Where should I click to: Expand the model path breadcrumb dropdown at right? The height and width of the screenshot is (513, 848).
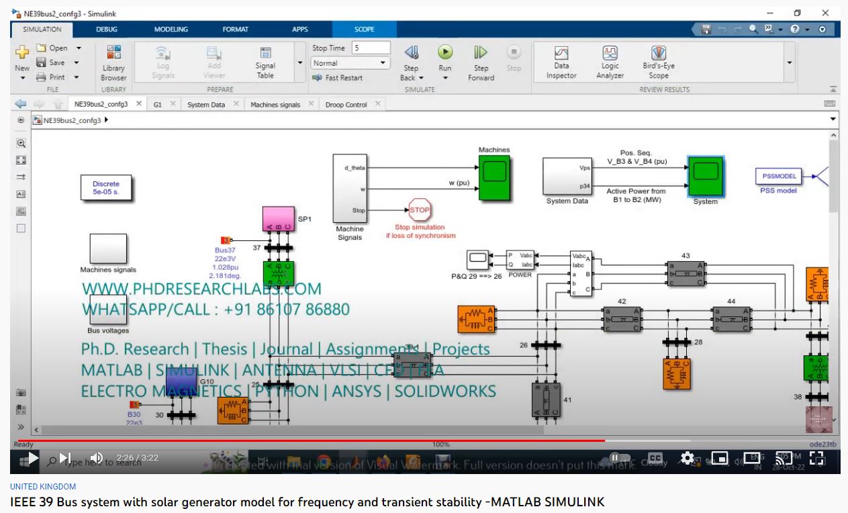(x=833, y=120)
